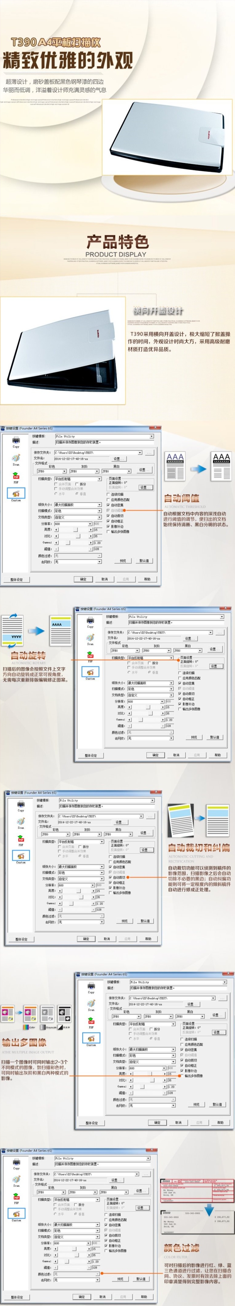This screenshot has height=1306, width=235.
Task: Toggle 应用颜色匹配 checkbox in dialog beside 自动阈值
Action: [108, 499]
